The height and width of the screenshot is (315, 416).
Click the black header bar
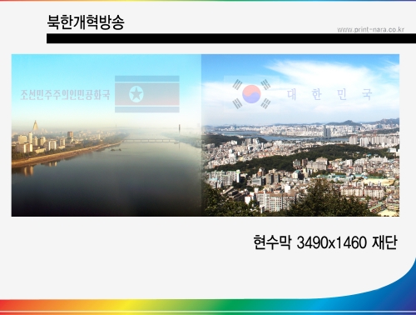[x=231, y=38]
